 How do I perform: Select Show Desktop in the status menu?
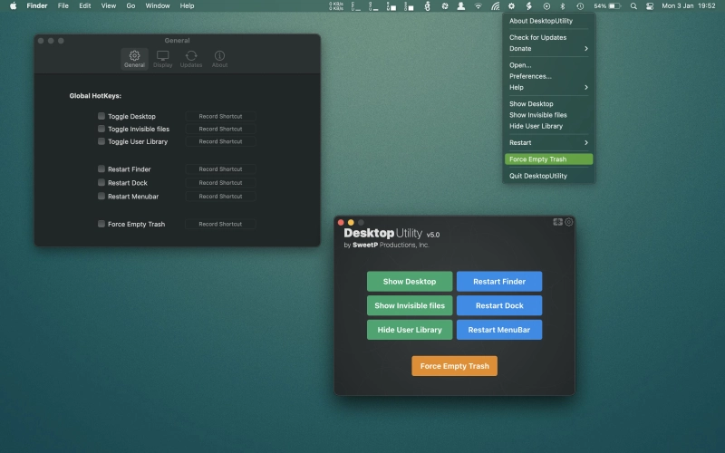click(x=548, y=104)
